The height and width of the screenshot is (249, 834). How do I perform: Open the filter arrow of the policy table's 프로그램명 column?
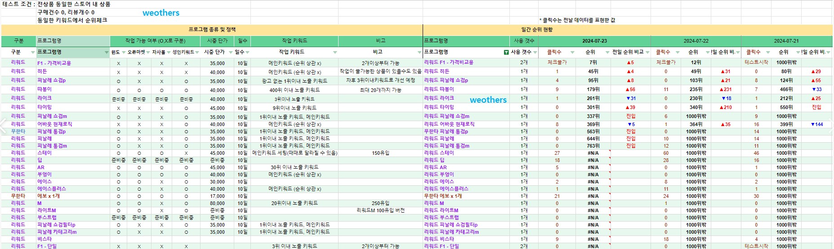coord(107,52)
